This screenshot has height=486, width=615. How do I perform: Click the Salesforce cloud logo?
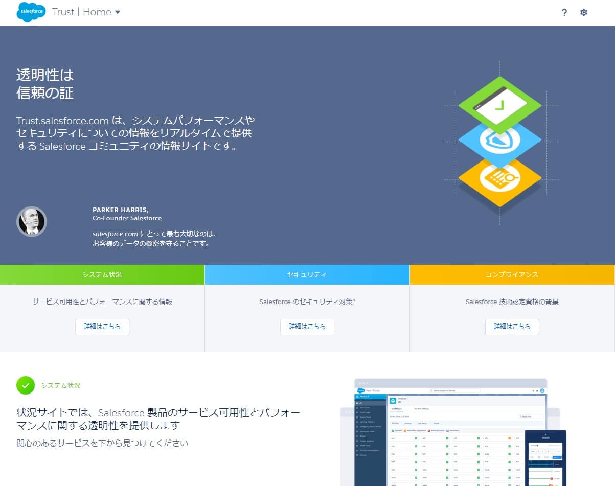[31, 12]
